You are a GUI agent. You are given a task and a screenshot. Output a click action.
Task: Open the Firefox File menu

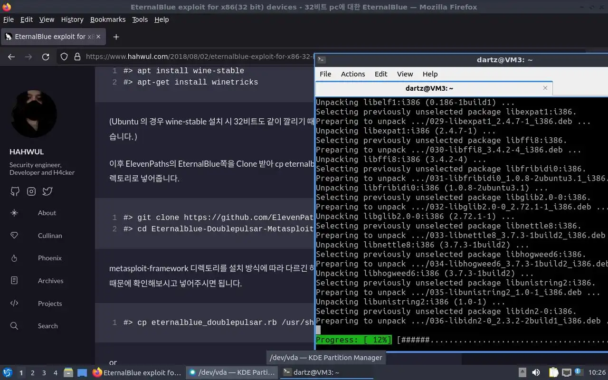click(9, 19)
